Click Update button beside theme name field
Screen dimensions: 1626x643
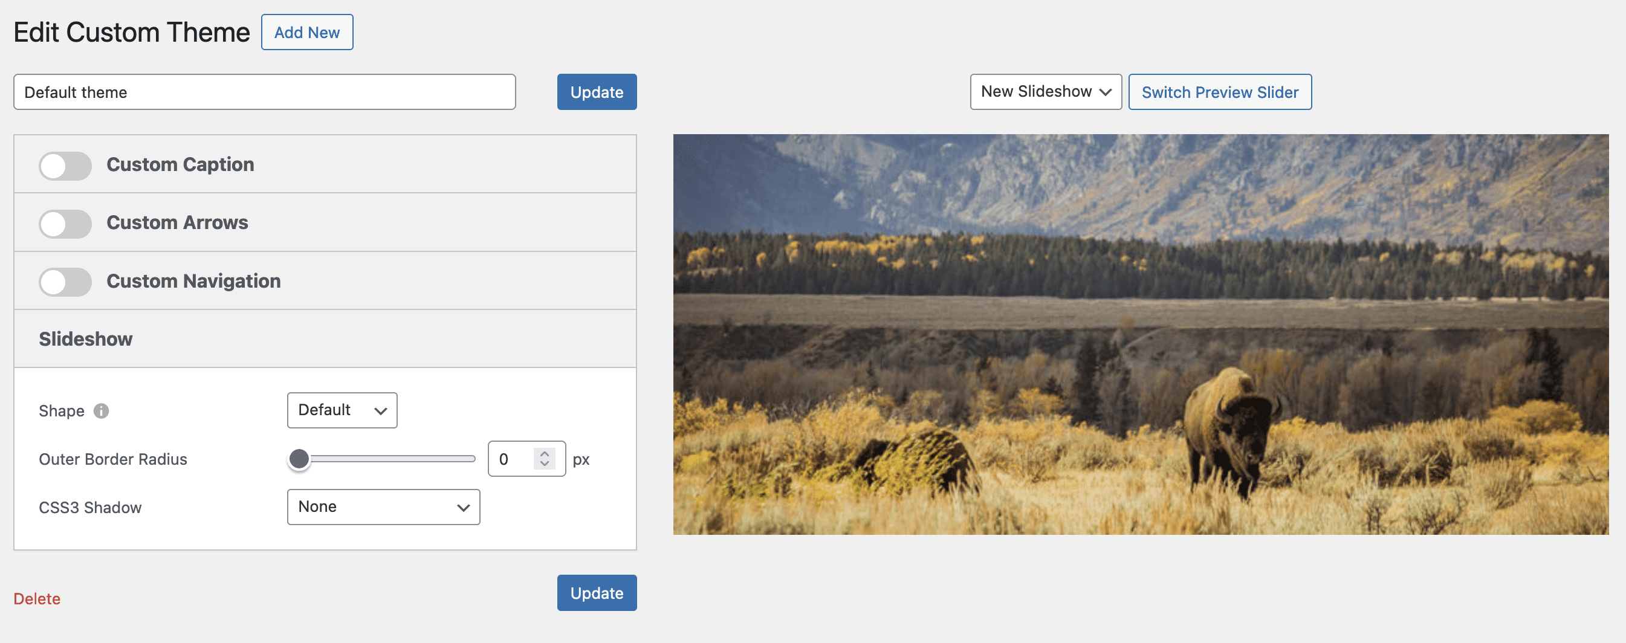point(596,92)
